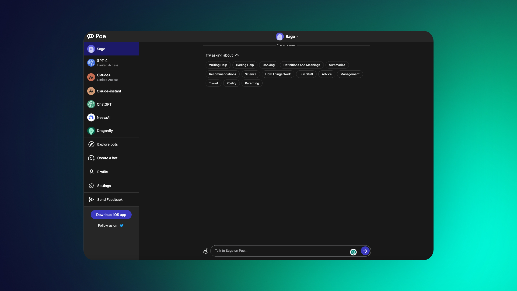Switch to the ChatGPT chat
Viewport: 517px width, 291px height.
point(111,104)
